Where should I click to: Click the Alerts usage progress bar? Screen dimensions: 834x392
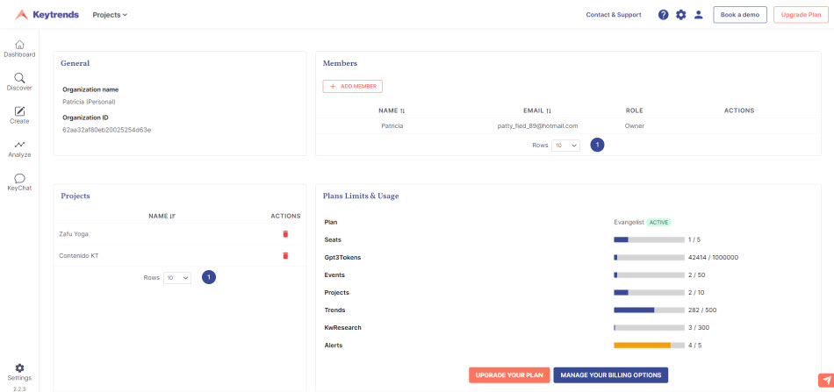[x=649, y=346]
